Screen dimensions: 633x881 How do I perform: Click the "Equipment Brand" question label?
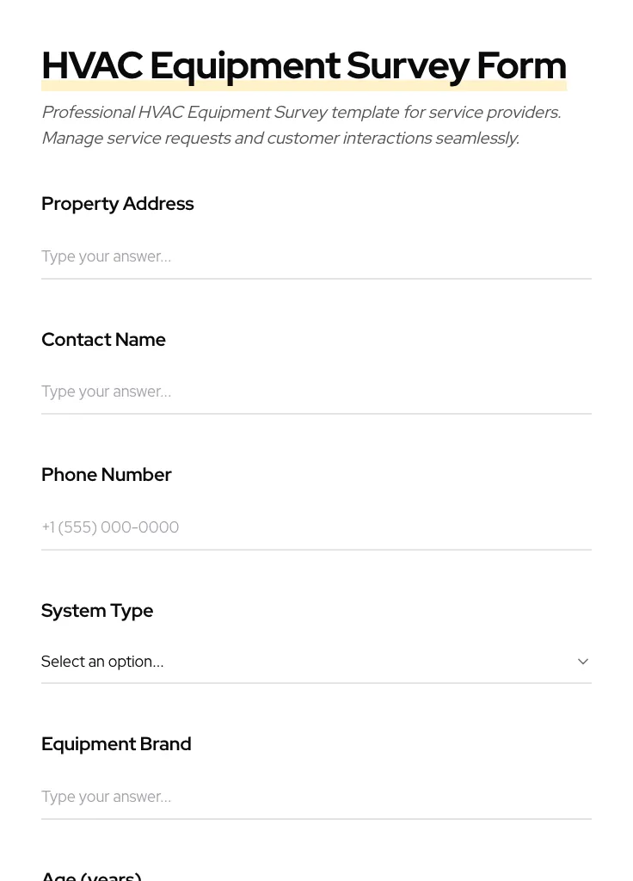tap(116, 744)
